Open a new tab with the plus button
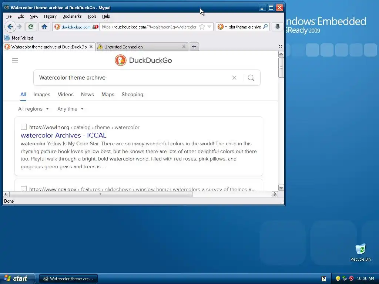 pos(194,47)
